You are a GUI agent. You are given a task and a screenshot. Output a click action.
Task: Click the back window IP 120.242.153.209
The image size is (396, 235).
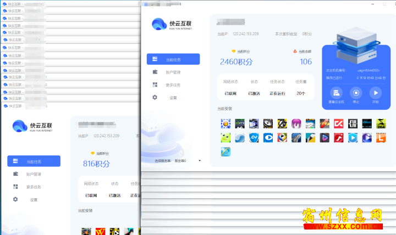[106, 136]
